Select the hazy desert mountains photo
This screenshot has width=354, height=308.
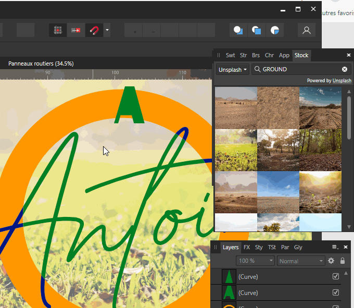pos(236,192)
